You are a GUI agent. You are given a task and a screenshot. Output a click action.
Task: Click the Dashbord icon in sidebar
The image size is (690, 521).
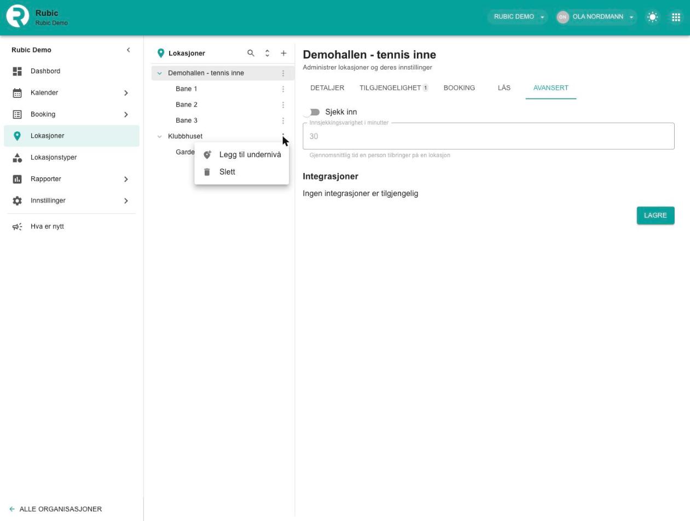click(18, 71)
